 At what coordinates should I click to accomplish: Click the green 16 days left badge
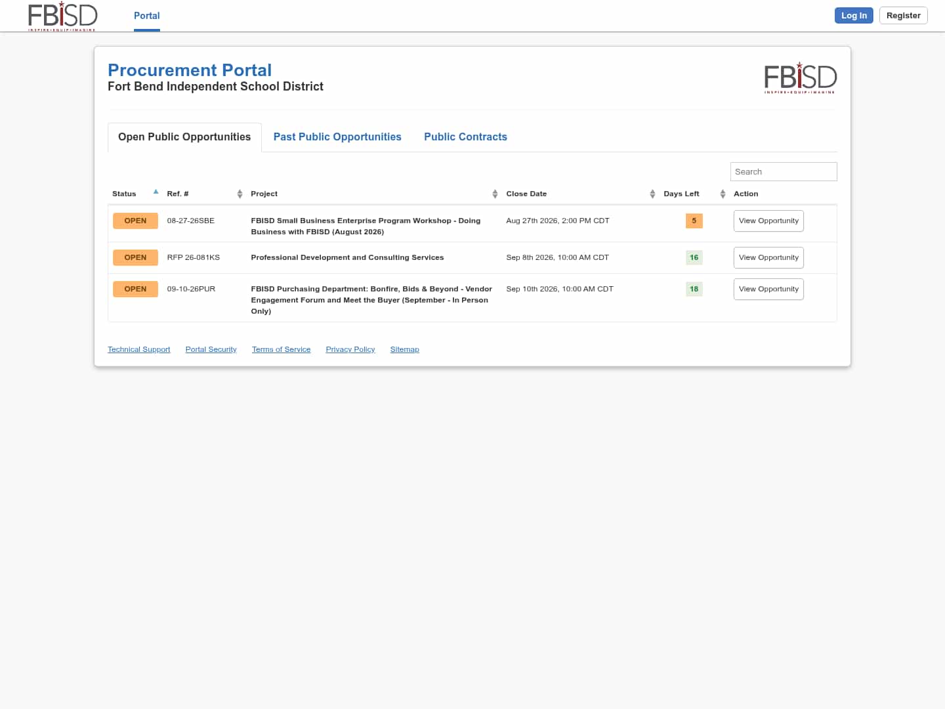click(x=694, y=257)
